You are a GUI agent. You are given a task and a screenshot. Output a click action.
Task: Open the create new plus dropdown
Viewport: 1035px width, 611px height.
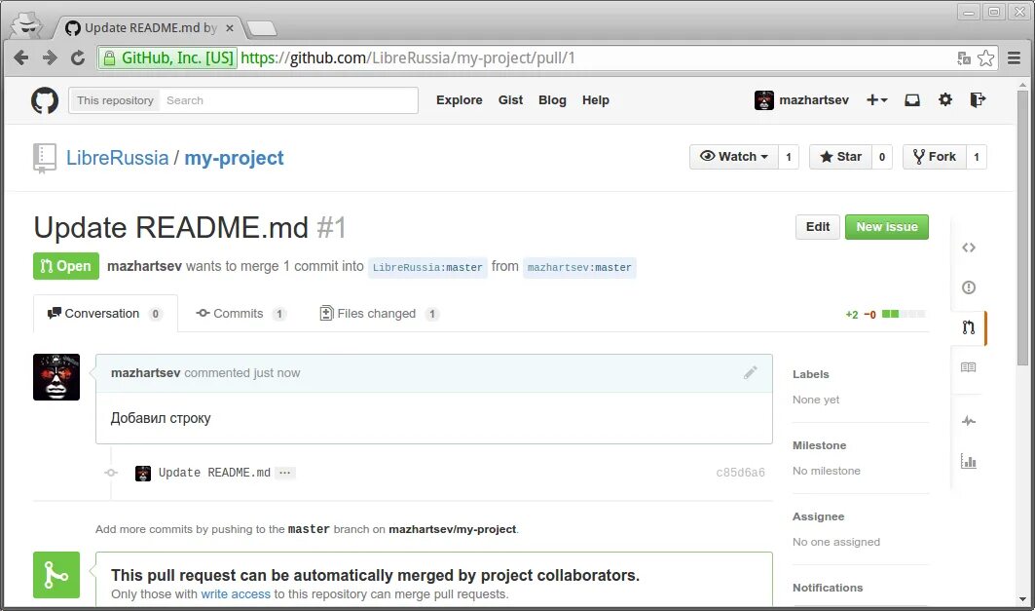coord(876,99)
